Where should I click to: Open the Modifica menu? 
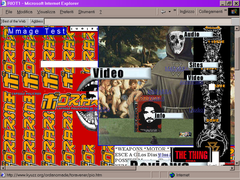pos(25,12)
